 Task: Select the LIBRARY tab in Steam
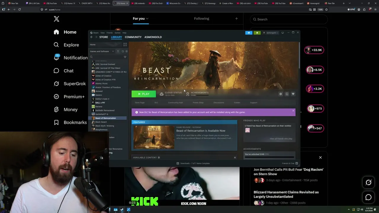[x=116, y=37]
